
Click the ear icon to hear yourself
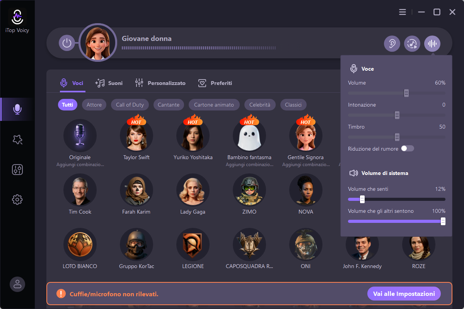[392, 44]
